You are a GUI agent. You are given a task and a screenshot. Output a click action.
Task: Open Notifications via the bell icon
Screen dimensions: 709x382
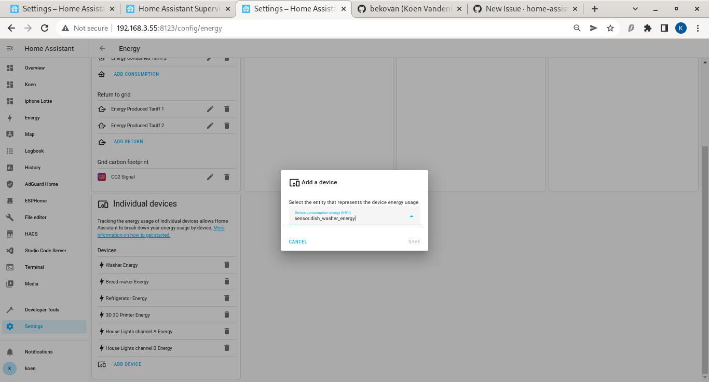[9, 351]
